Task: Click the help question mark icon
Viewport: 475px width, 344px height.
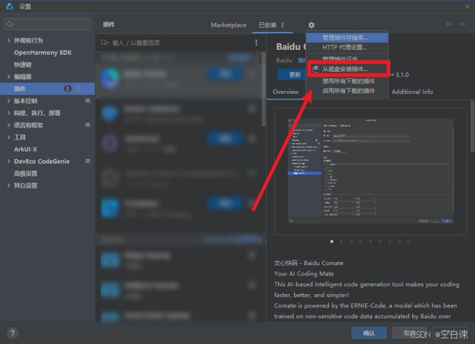Action: click(x=13, y=333)
